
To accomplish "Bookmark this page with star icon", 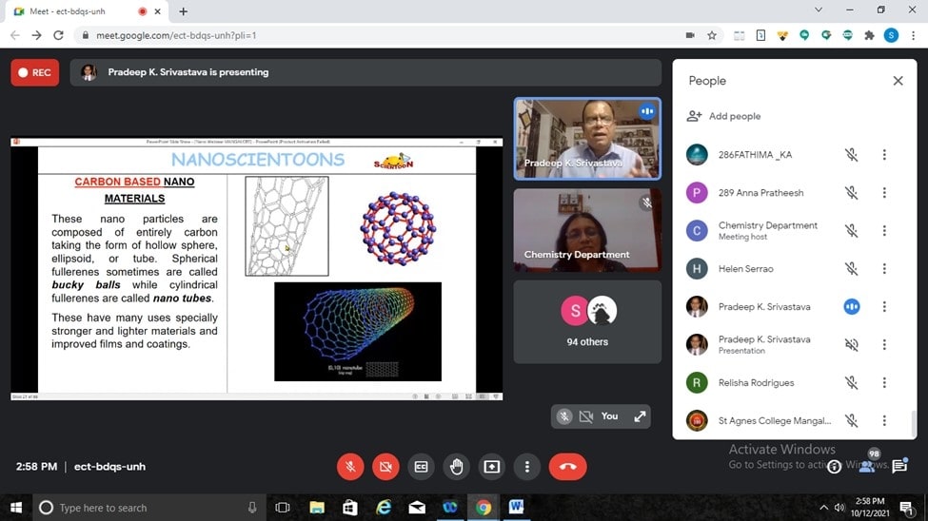I will click(x=712, y=35).
